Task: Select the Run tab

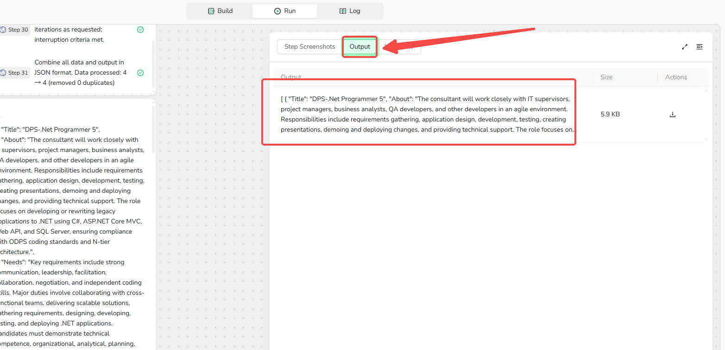Action: 285,11
